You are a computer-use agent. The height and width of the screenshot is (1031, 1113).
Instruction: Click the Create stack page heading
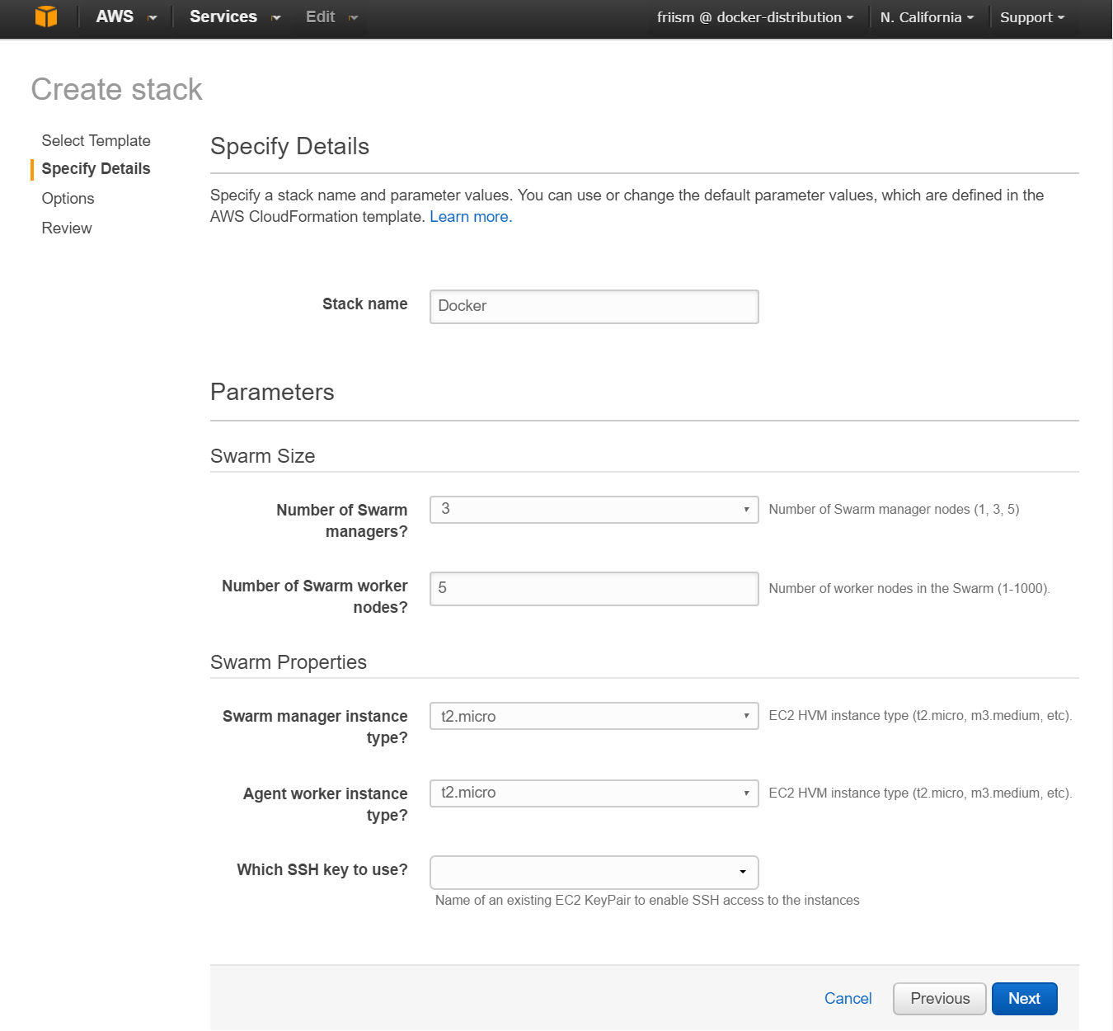click(x=116, y=90)
